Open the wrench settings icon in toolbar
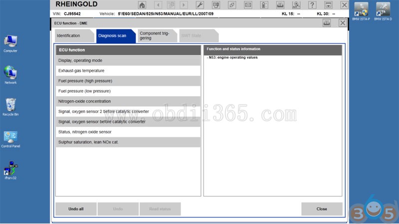The width and height of the screenshot is (399, 224). pyautogui.click(x=200, y=5)
